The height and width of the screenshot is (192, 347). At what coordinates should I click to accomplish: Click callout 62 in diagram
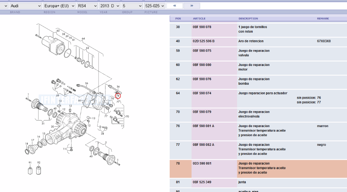87,48
